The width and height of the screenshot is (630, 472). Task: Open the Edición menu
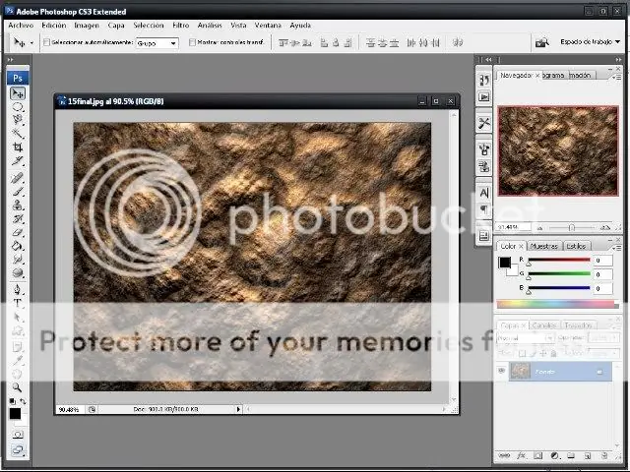tap(54, 25)
